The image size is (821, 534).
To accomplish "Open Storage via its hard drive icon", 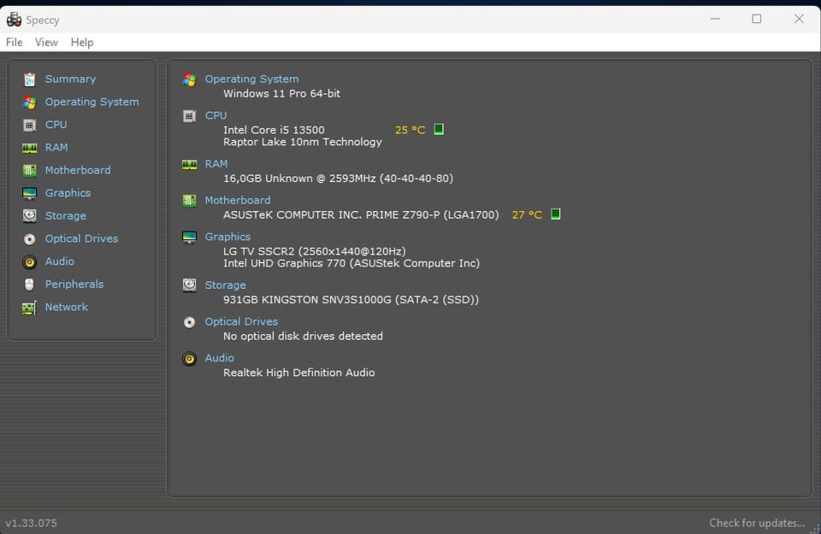I will (30, 216).
